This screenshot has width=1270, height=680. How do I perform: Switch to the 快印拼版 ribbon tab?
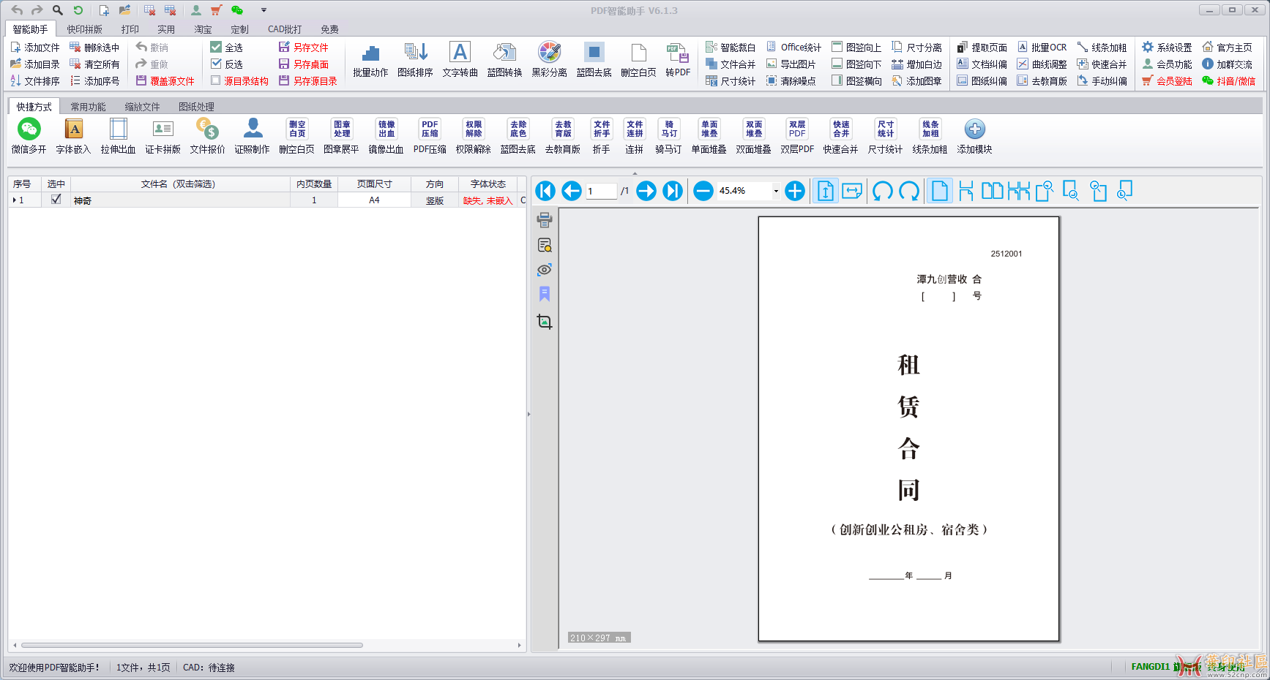[x=85, y=29]
